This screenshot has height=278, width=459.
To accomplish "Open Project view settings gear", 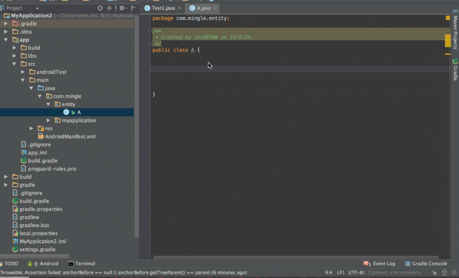I will 122,8.
